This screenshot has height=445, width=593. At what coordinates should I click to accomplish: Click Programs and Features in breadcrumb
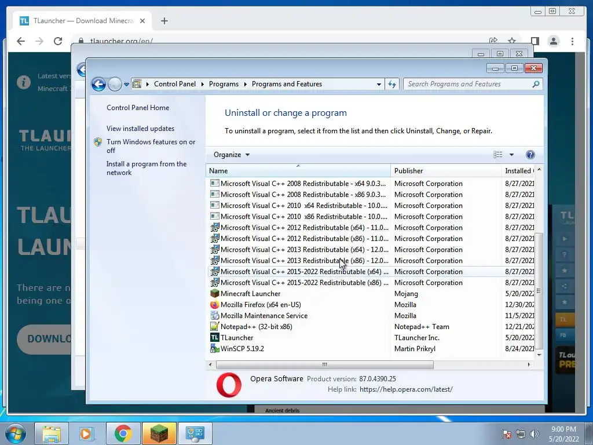click(x=287, y=84)
